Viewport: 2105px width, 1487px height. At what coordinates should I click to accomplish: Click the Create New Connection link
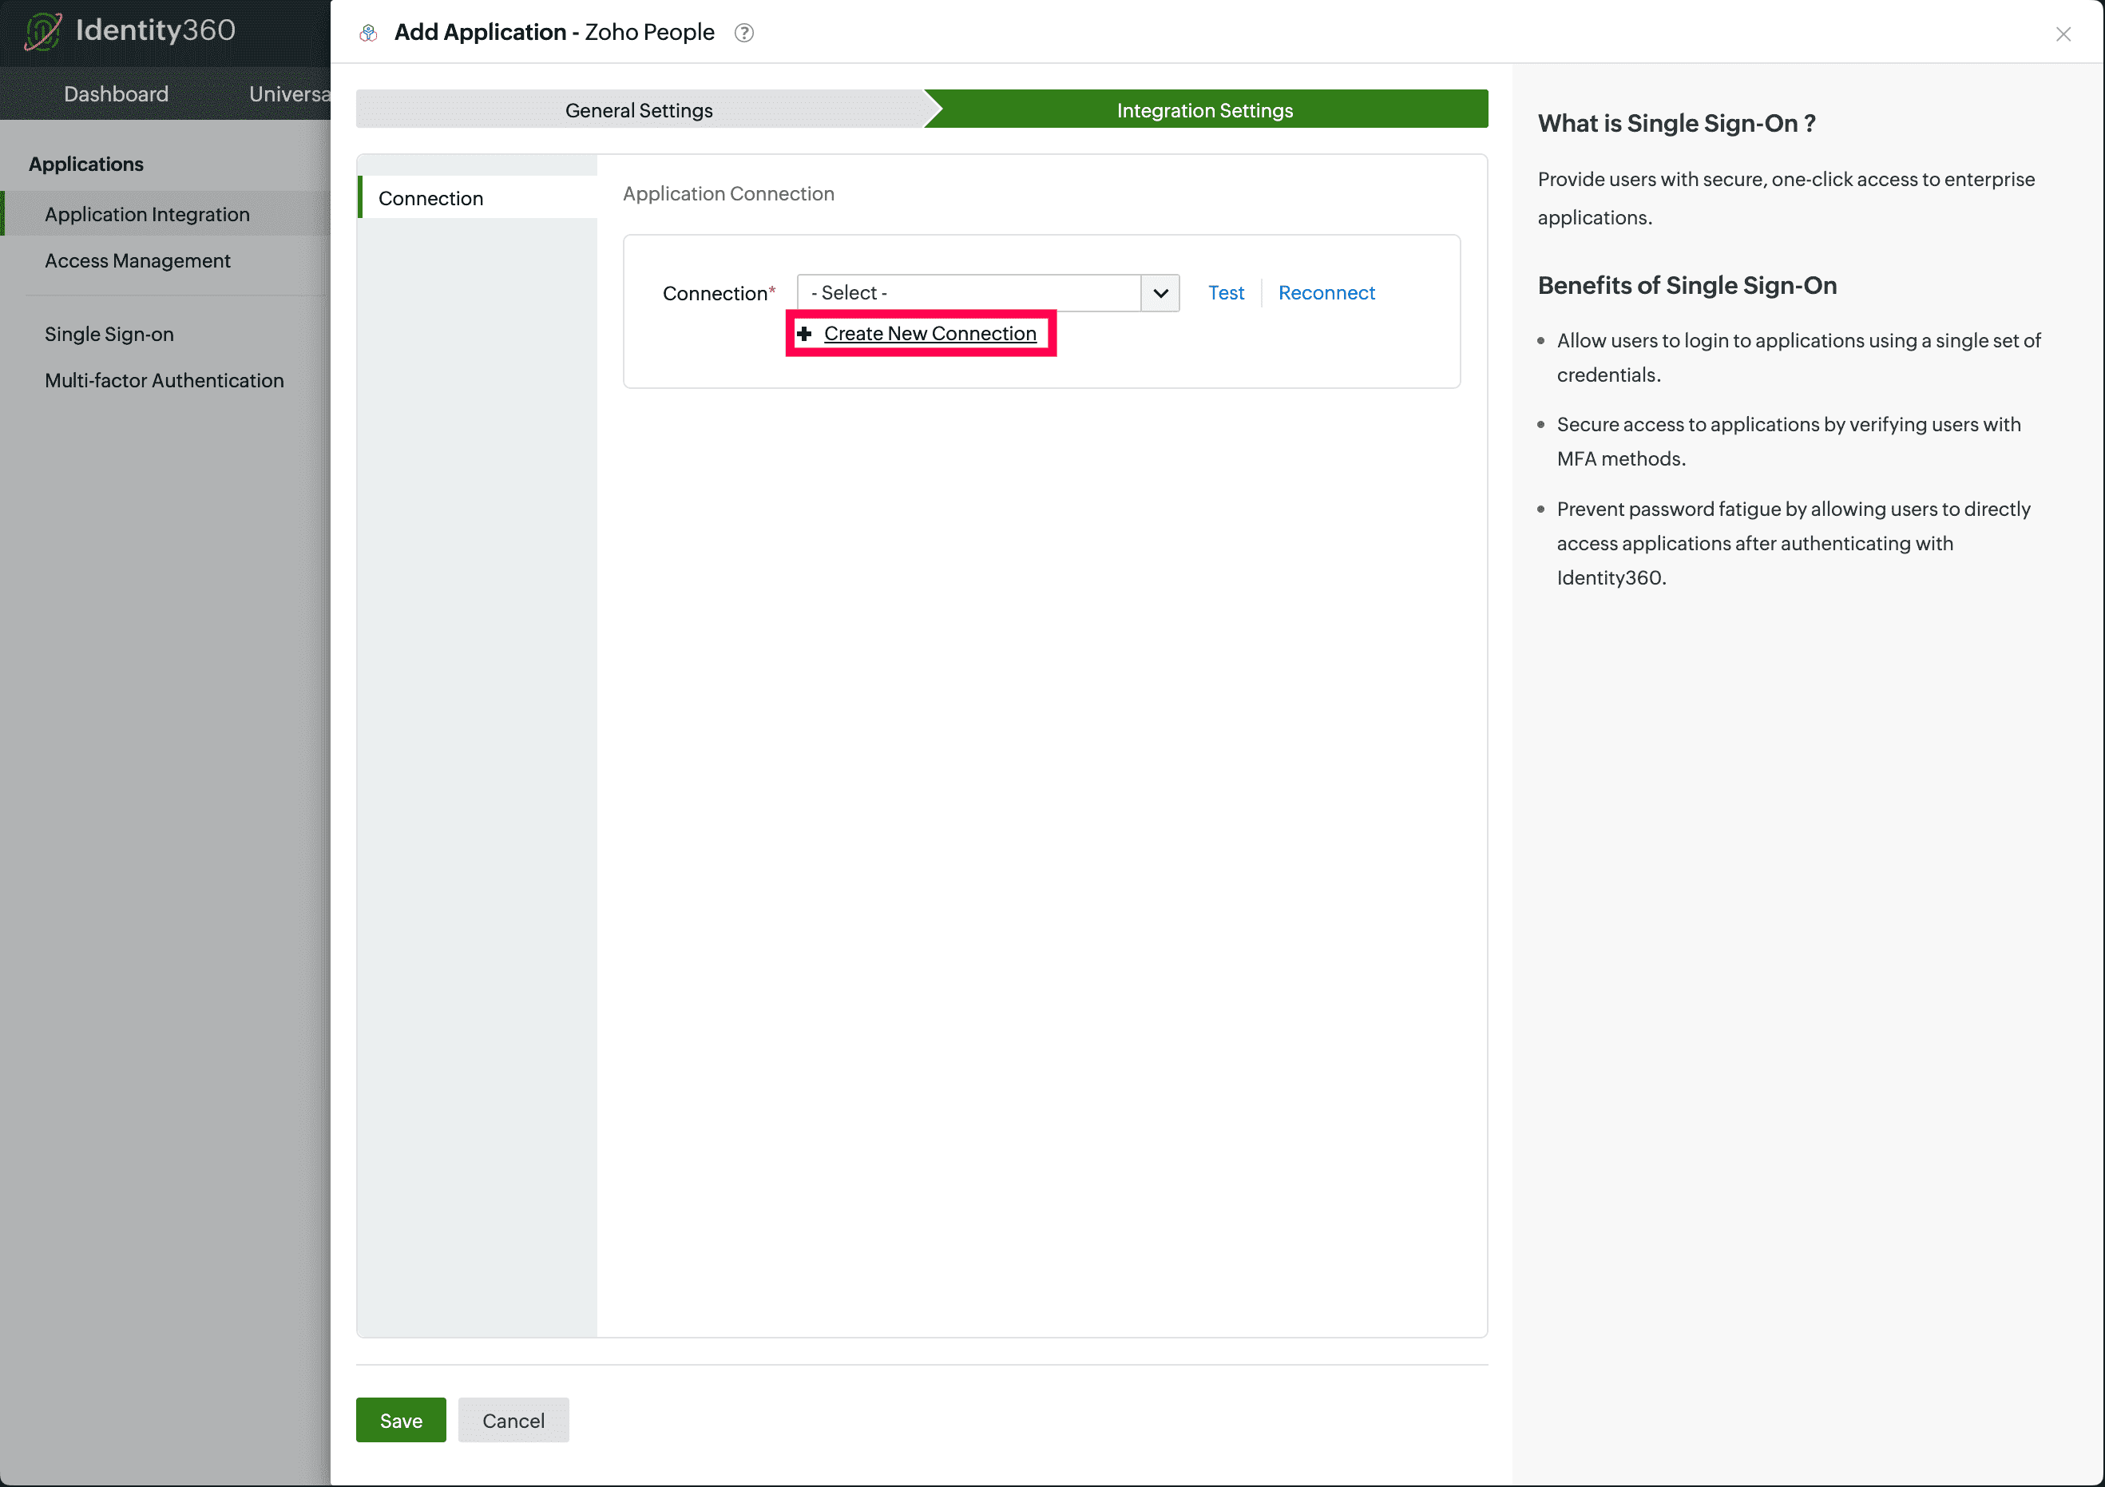coord(929,333)
